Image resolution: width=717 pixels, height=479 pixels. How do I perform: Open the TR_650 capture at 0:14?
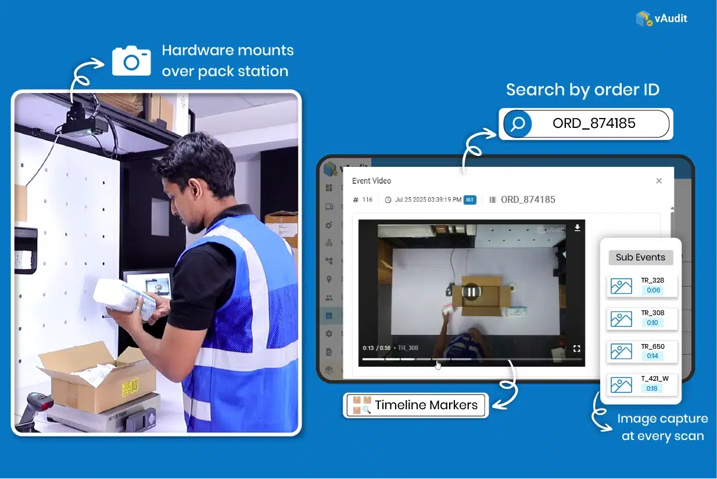click(641, 352)
